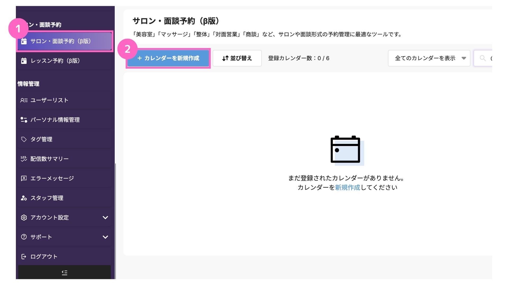Follow the 新規作成 link in the empty message

pyautogui.click(x=347, y=188)
